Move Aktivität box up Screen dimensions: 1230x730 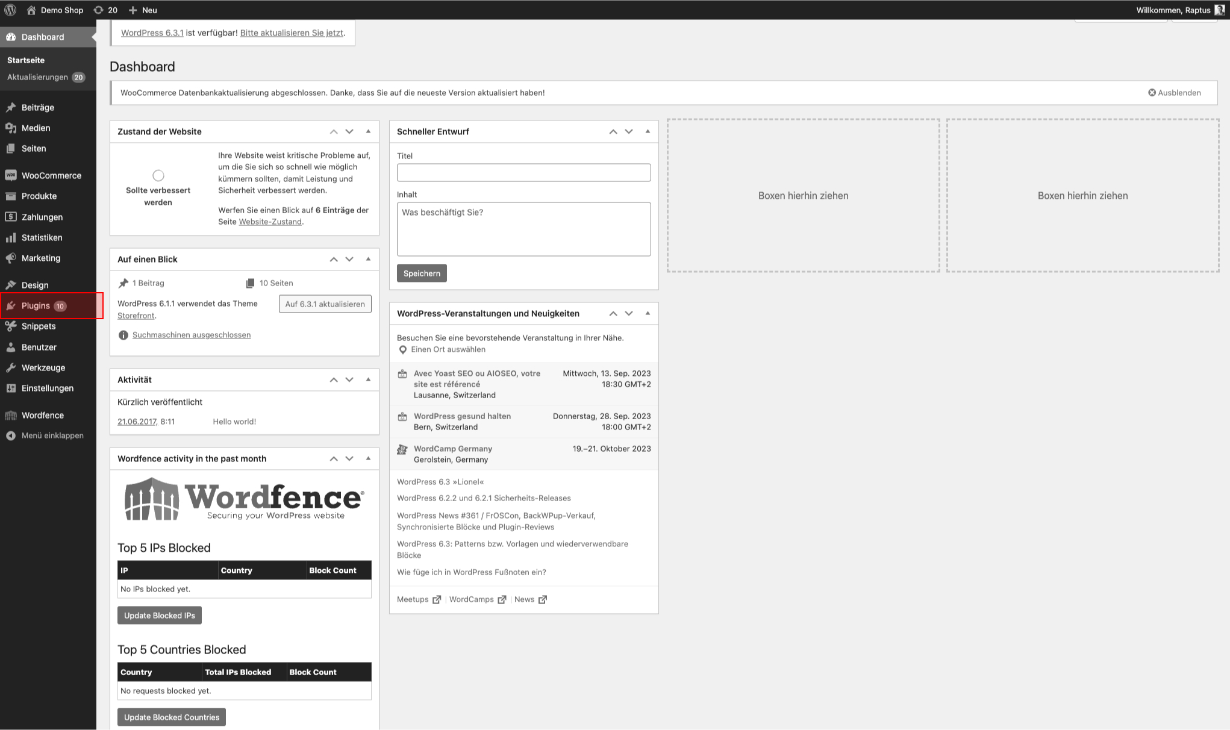[334, 379]
